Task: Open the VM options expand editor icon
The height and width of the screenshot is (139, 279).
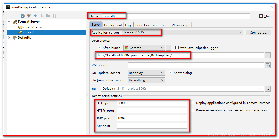Action: [x=268, y=65]
